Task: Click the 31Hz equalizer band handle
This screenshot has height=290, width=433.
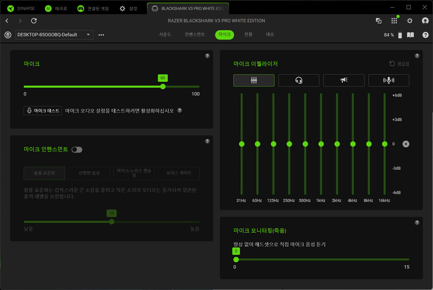Action: coord(242,144)
